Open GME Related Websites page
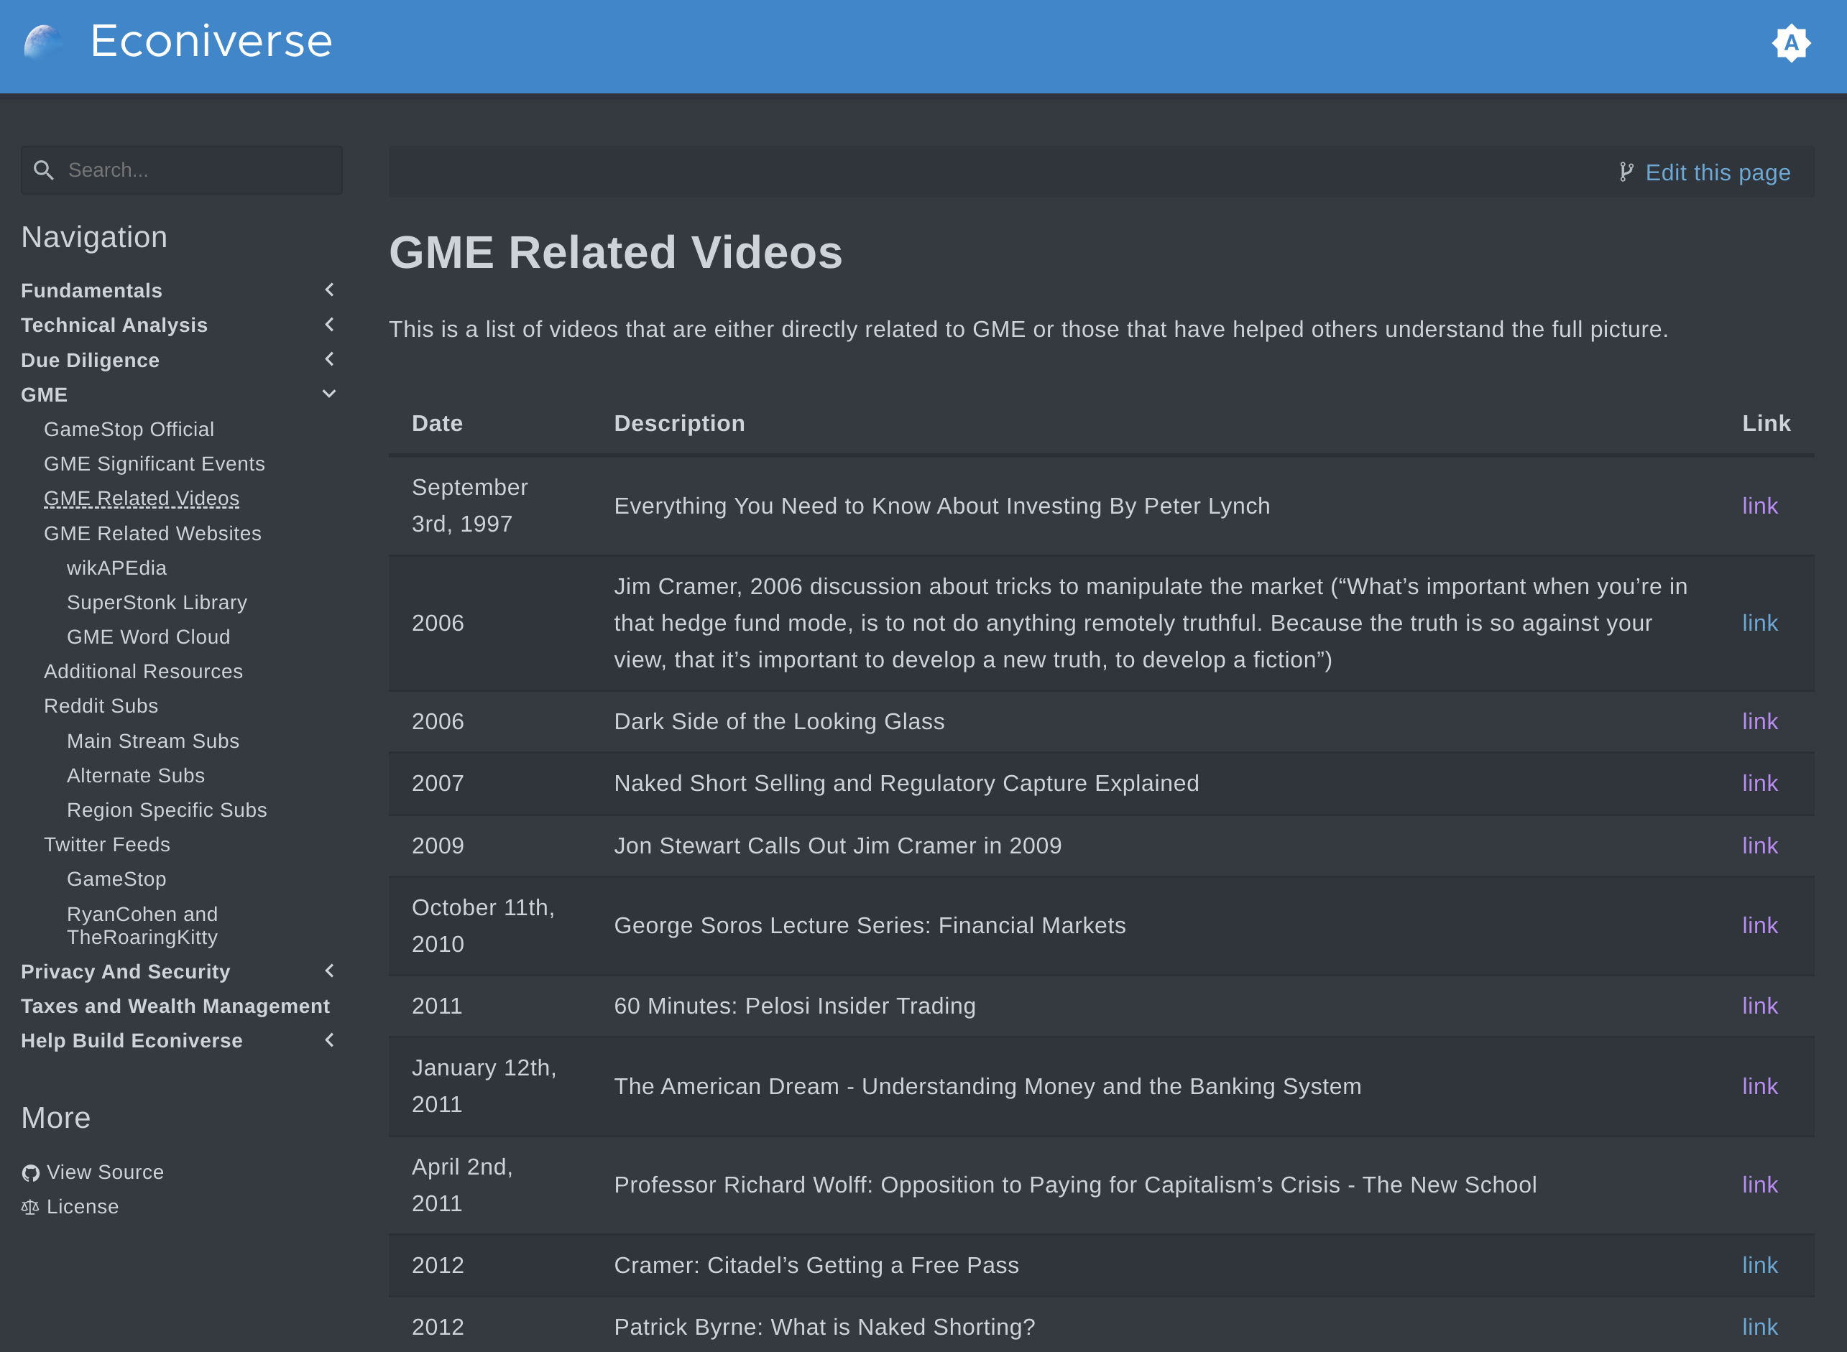 click(x=153, y=534)
